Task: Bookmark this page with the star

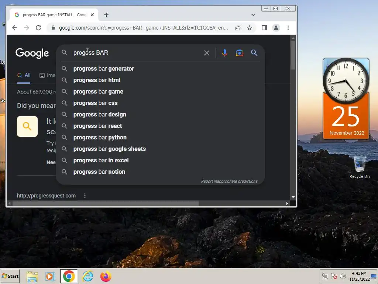Action: click(x=250, y=28)
